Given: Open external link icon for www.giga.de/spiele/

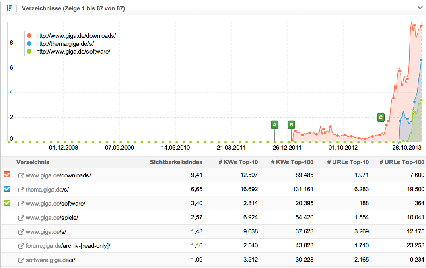Looking at the screenshot, I should pos(21,218).
